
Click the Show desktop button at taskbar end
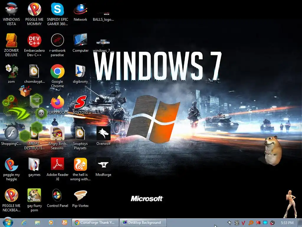300,223
